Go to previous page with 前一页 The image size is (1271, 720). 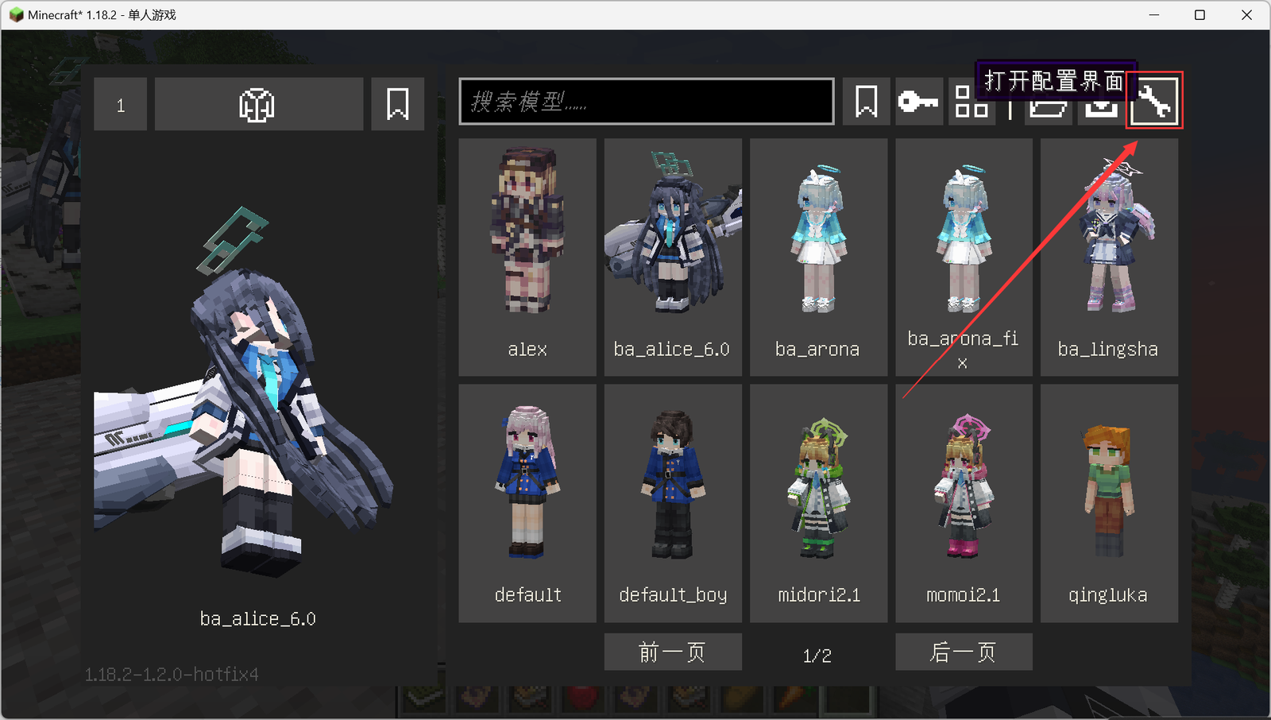[x=673, y=652]
